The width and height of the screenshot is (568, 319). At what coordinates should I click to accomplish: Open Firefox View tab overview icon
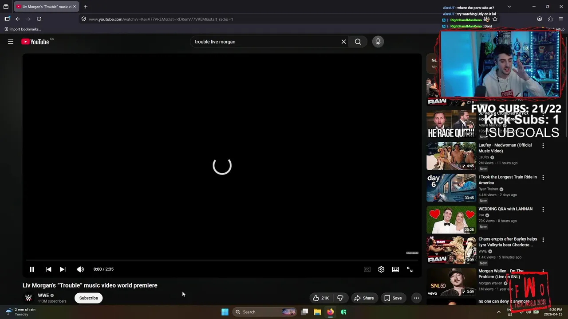tap(6, 7)
